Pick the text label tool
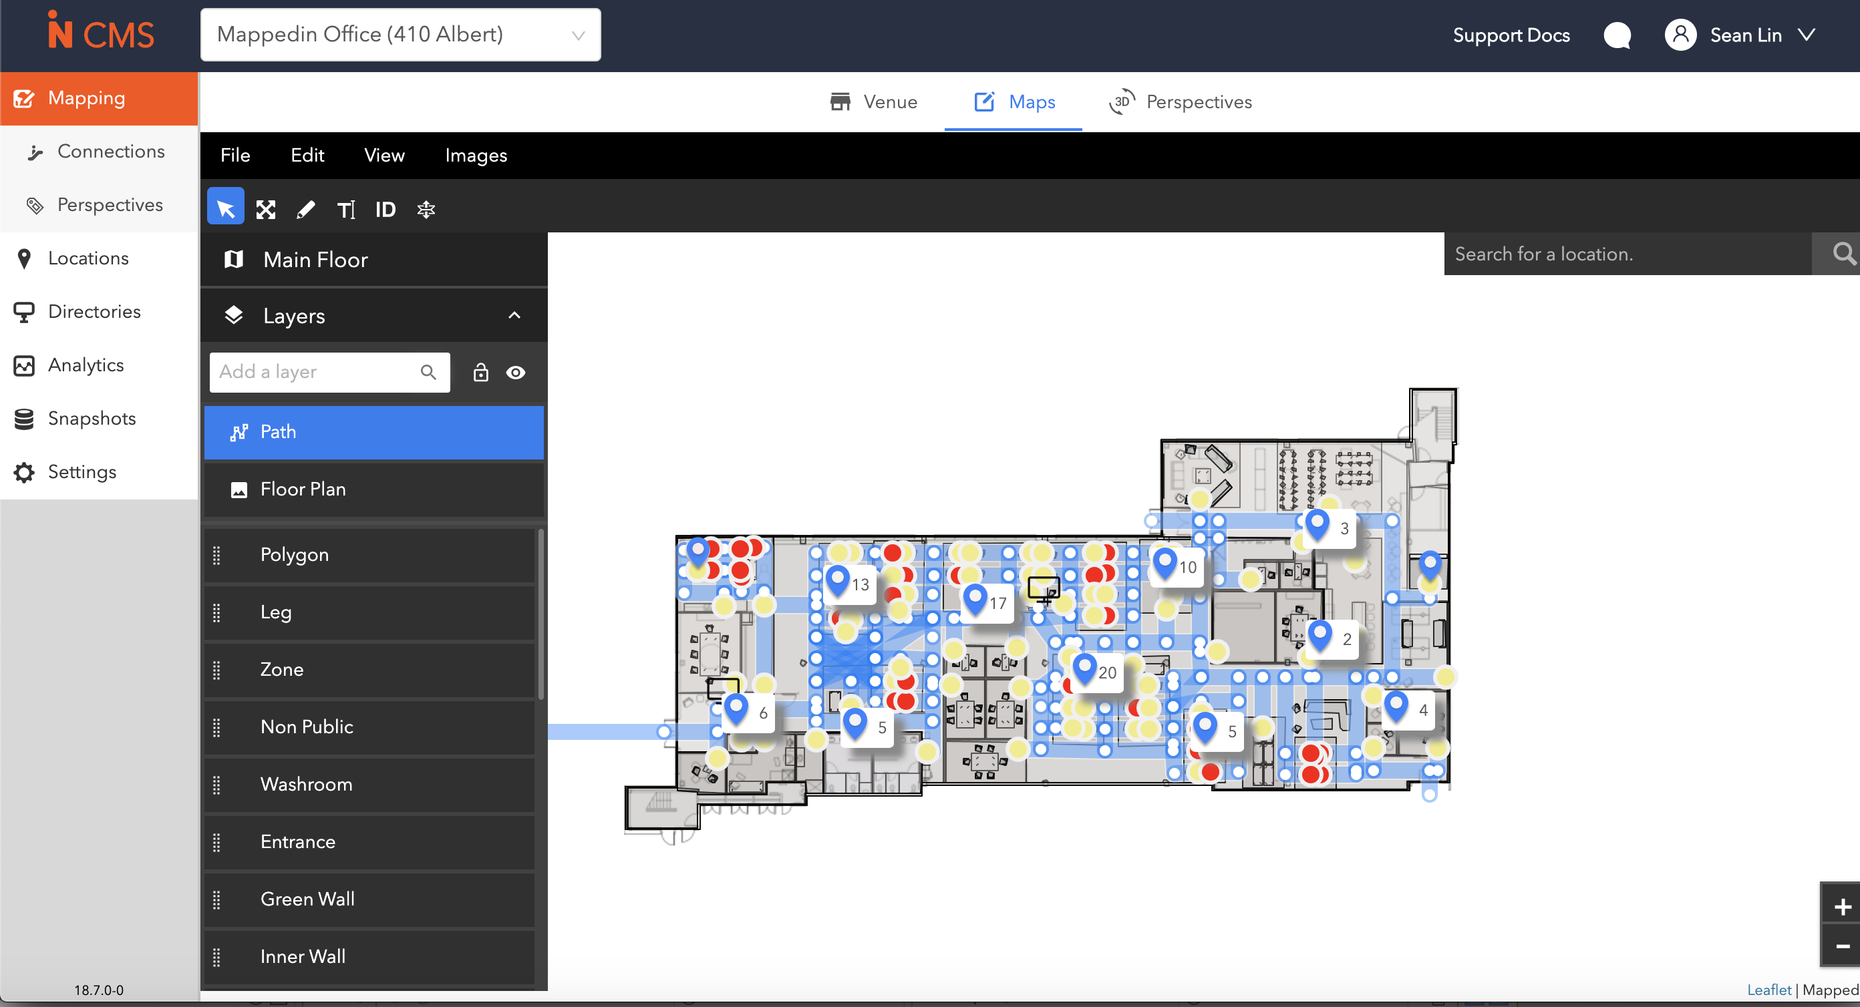Image resolution: width=1860 pixels, height=1007 pixels. click(x=346, y=209)
